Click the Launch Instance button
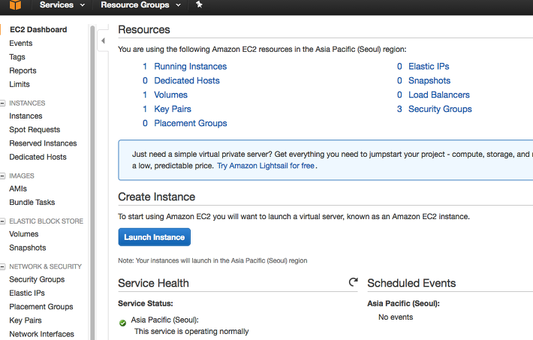This screenshot has height=340, width=533. 155,237
